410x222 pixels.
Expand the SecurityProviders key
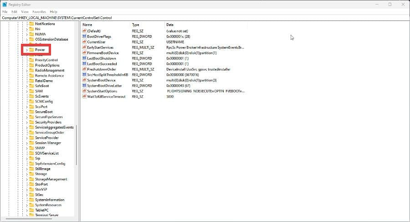[27, 123]
